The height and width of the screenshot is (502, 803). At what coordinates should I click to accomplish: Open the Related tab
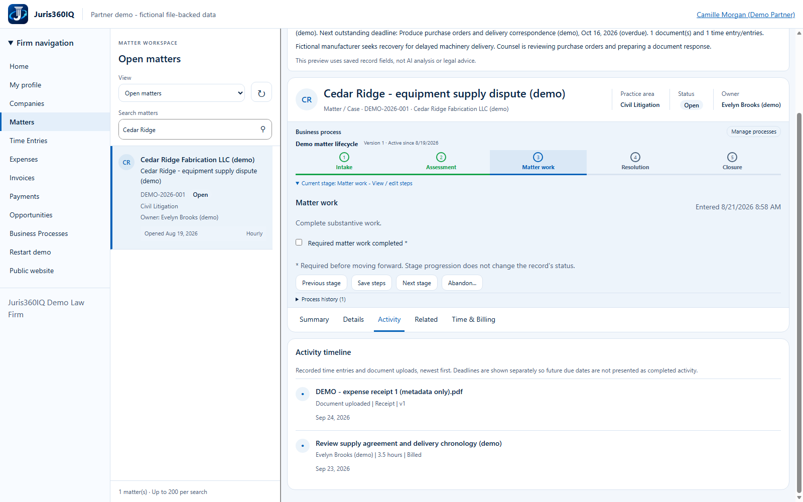426,319
